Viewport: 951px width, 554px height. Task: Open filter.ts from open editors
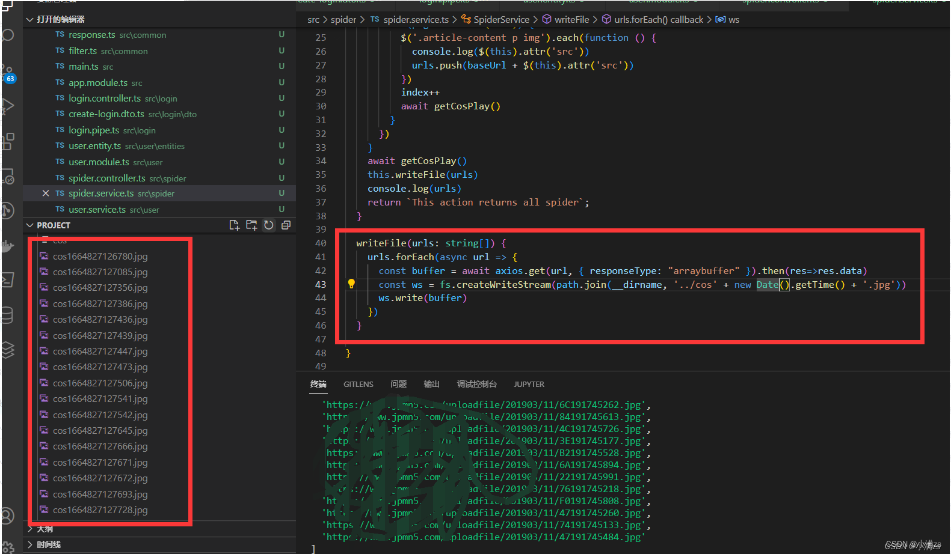pos(159,50)
